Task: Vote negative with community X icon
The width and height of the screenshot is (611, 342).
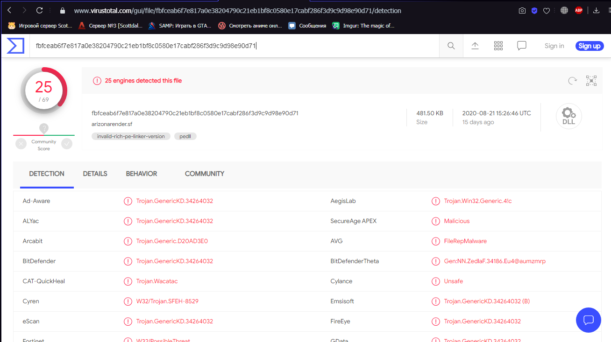Action: pyautogui.click(x=21, y=144)
